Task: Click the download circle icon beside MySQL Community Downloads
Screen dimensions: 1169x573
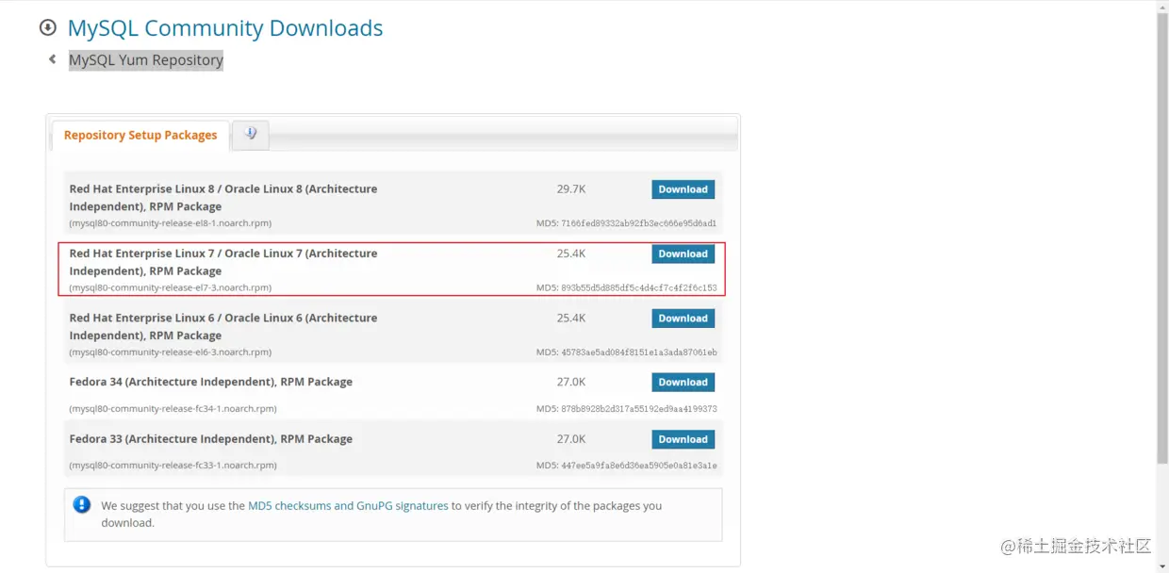Action: (x=47, y=28)
